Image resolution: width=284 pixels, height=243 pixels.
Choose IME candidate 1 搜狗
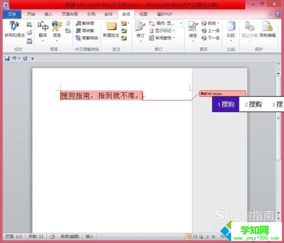click(x=226, y=104)
